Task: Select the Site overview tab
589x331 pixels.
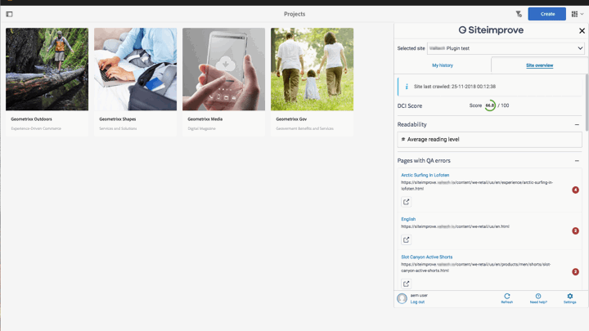Action: click(539, 65)
